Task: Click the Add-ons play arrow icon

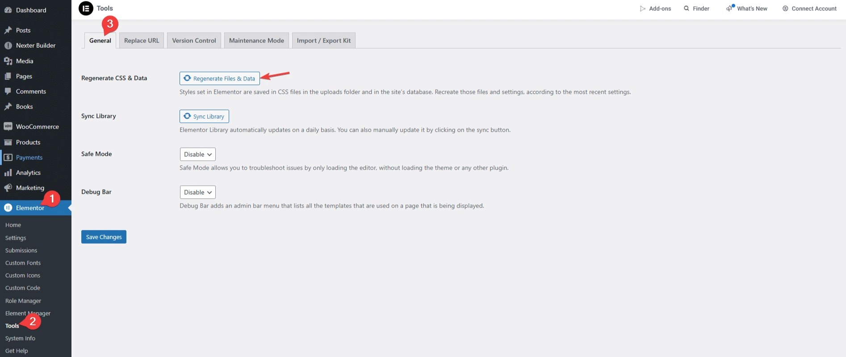Action: pyautogui.click(x=642, y=8)
